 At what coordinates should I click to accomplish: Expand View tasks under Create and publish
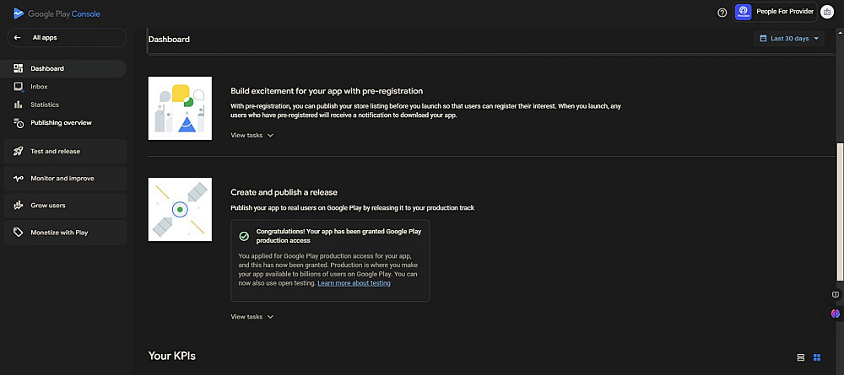click(252, 317)
